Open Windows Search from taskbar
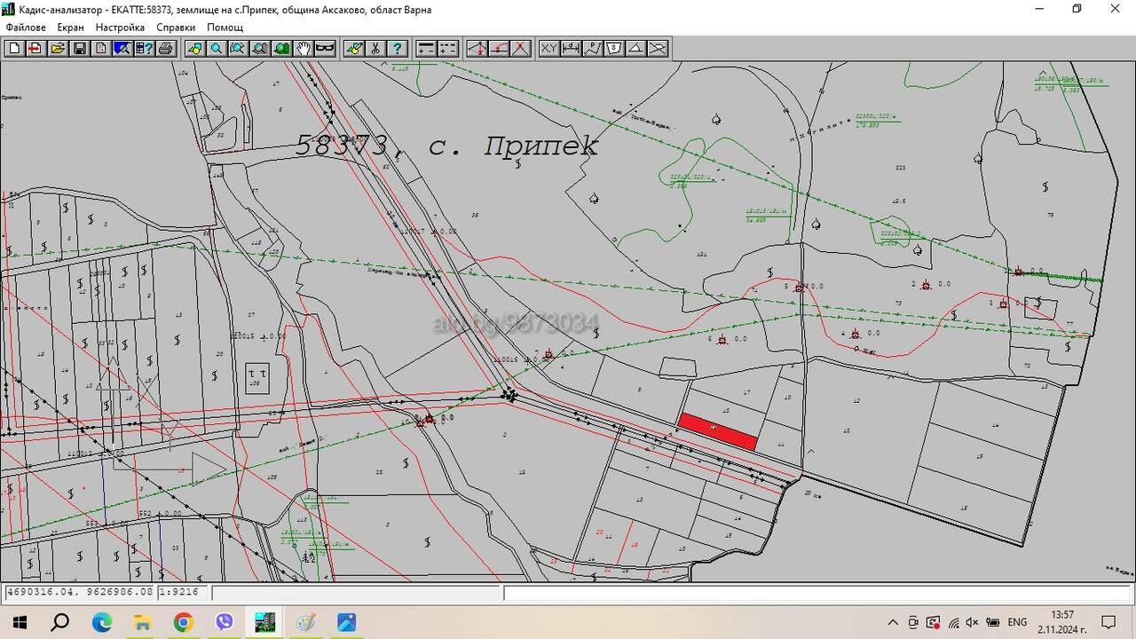This screenshot has width=1136, height=639. click(60, 622)
